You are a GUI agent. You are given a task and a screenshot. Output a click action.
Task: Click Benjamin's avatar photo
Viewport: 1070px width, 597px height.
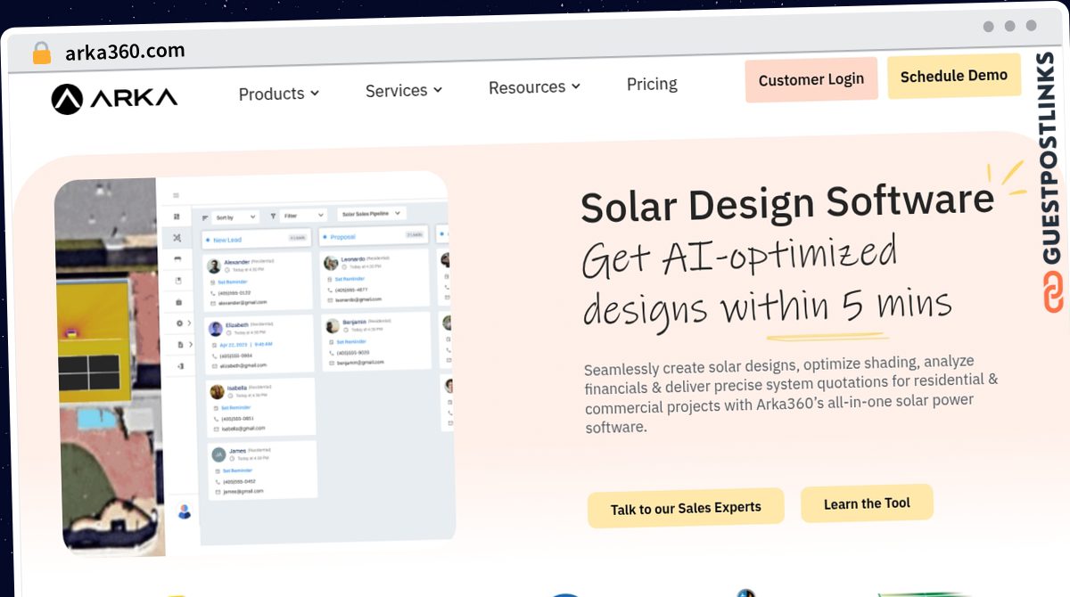pyautogui.click(x=333, y=326)
